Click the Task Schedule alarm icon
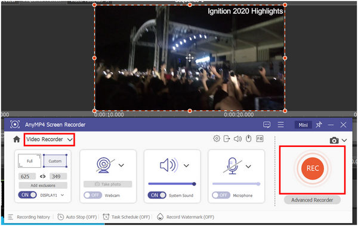Viewport: 358px width, 226px height. 106,217
